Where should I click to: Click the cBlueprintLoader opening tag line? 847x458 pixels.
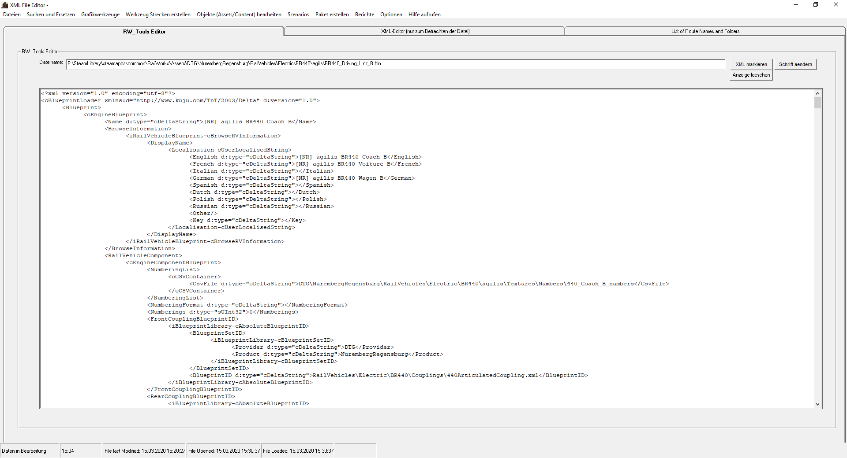[x=180, y=100]
